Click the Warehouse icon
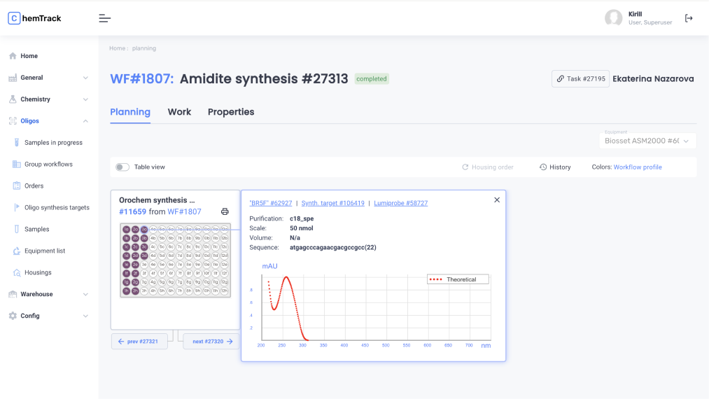Image resolution: width=709 pixels, height=399 pixels. click(x=13, y=295)
